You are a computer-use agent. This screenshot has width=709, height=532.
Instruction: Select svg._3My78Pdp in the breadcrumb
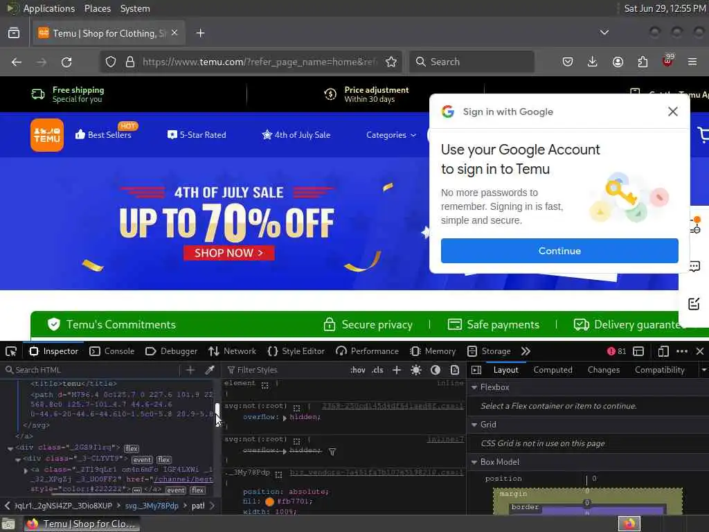[152, 506]
